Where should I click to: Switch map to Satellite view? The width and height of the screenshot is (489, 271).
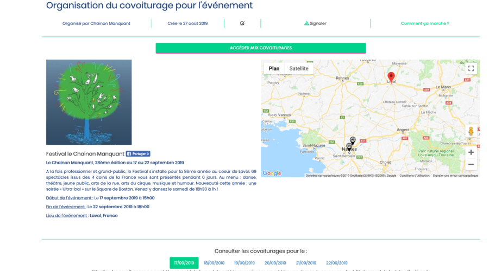tap(299, 68)
